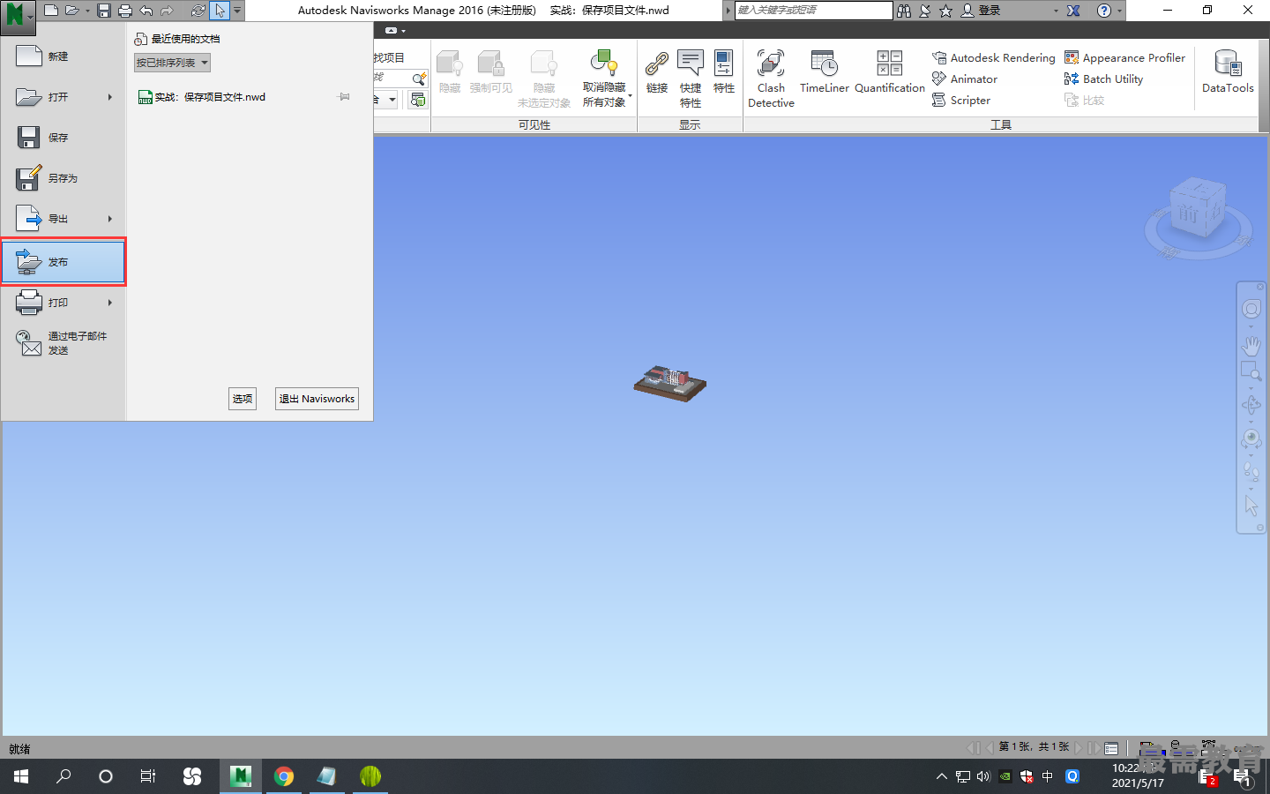1270x794 pixels.
Task: Select the Orbit navigation bar tool
Action: pyautogui.click(x=1251, y=405)
